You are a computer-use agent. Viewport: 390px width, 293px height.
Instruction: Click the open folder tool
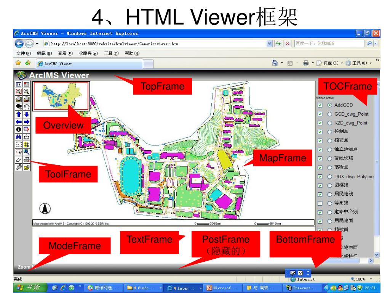26,167
